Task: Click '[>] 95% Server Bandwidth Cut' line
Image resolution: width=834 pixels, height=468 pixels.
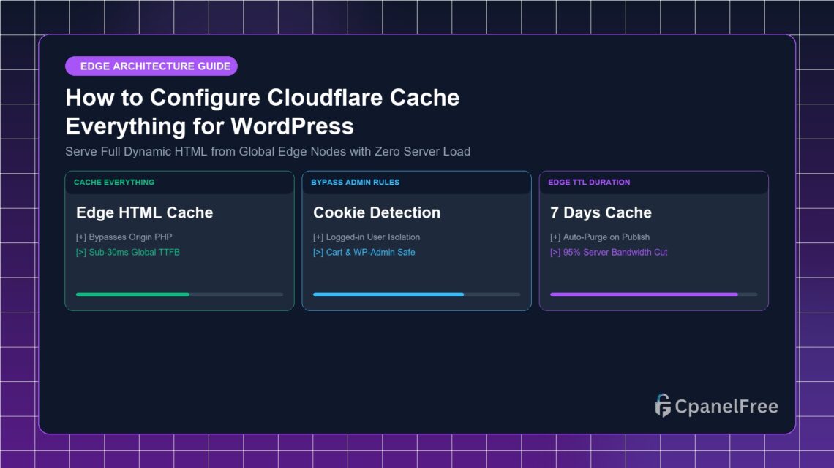Action: 609,253
